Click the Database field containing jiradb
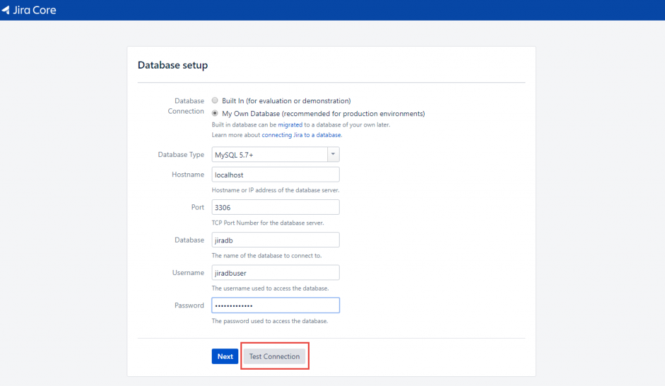665x386 pixels. click(275, 240)
